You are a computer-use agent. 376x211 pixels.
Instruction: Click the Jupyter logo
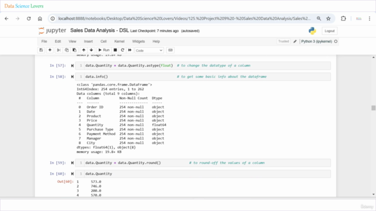52,30
